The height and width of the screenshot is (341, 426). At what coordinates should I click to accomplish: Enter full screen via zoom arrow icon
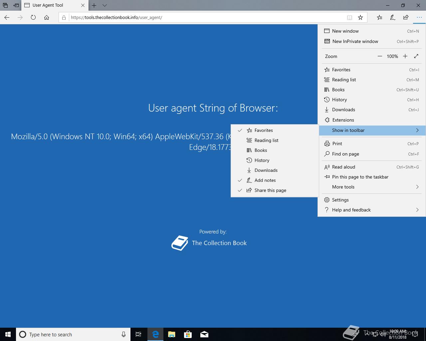click(x=416, y=56)
